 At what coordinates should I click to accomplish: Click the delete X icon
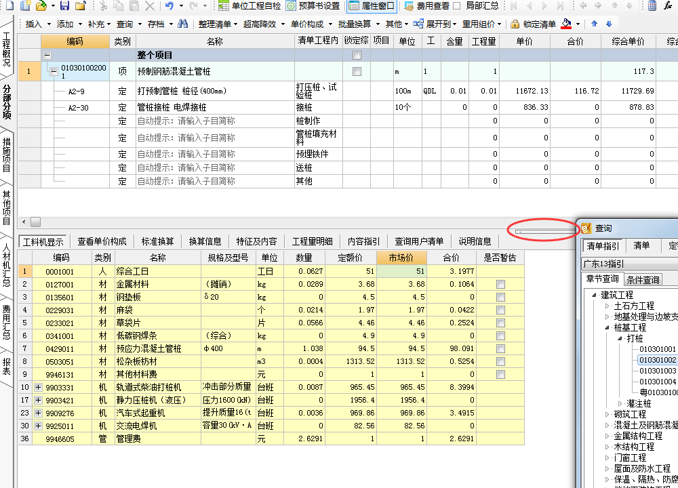(x=150, y=5)
